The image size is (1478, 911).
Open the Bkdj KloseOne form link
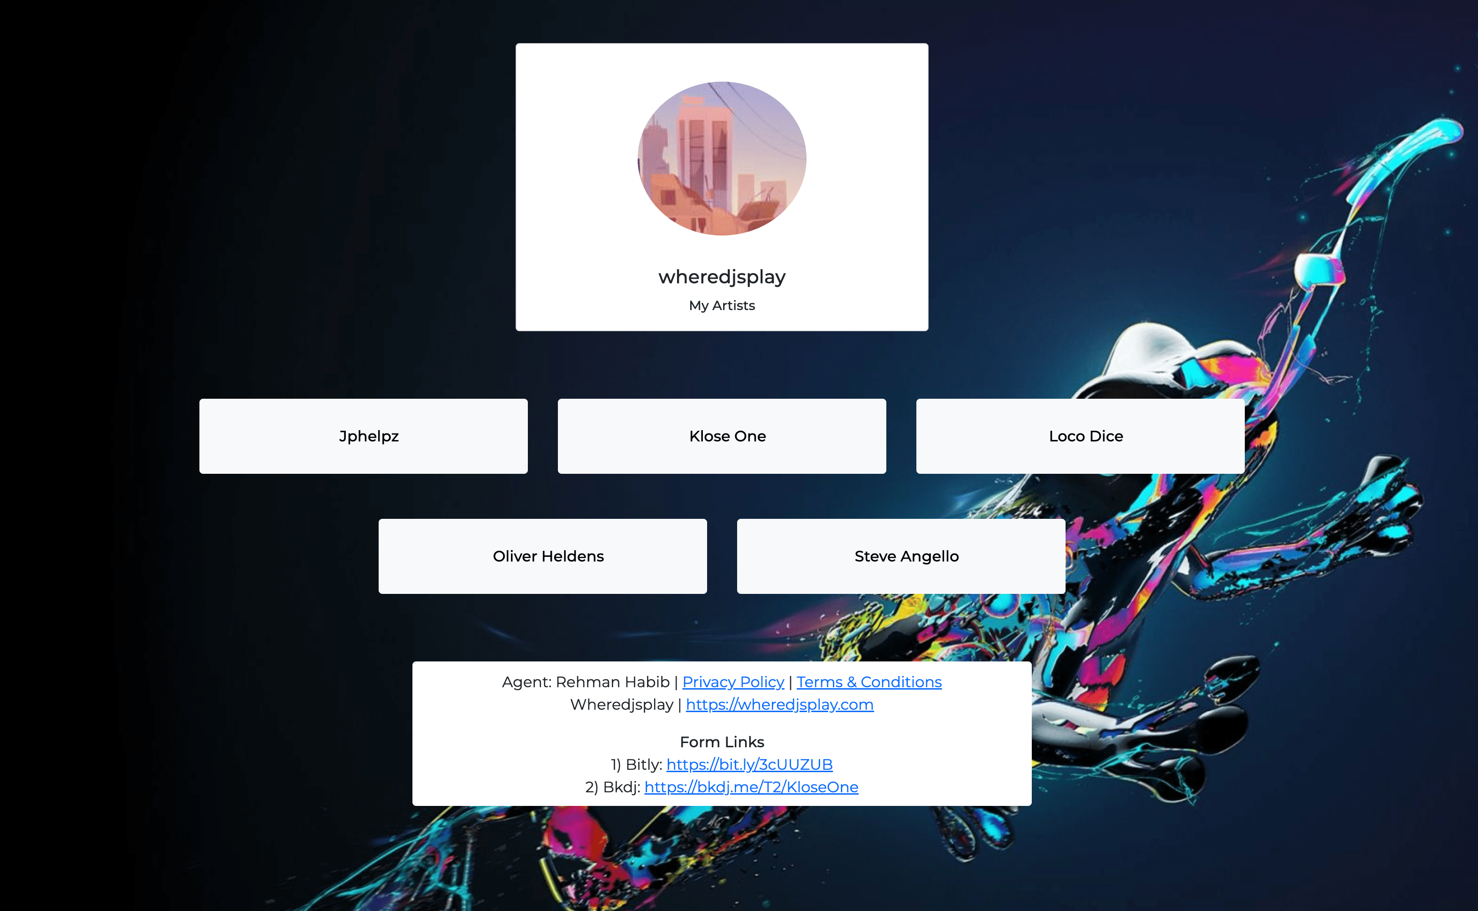coord(751,787)
